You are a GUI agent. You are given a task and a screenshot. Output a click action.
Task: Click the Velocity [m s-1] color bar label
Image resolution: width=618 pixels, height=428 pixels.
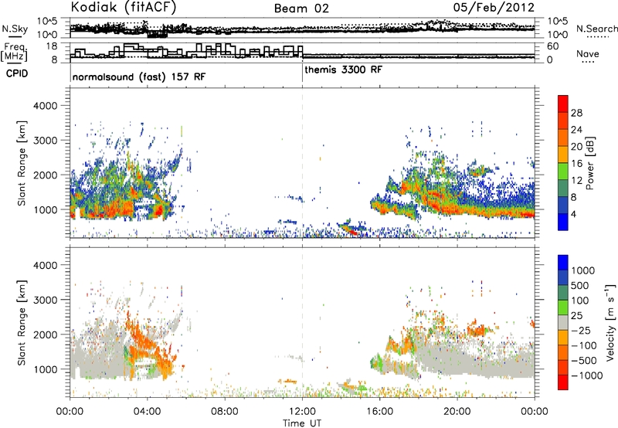point(610,322)
